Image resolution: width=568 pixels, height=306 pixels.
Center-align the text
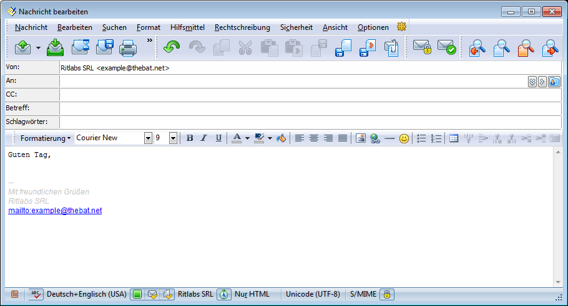[314, 138]
